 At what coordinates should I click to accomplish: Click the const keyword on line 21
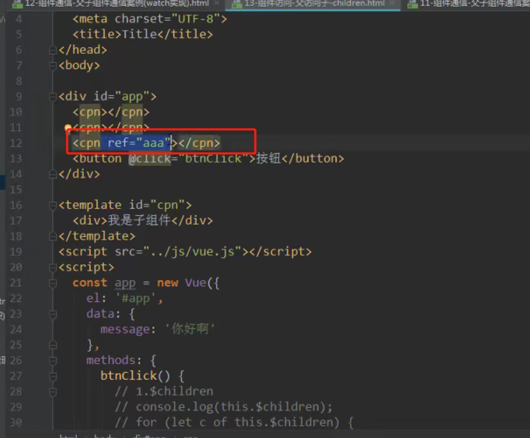click(x=90, y=283)
